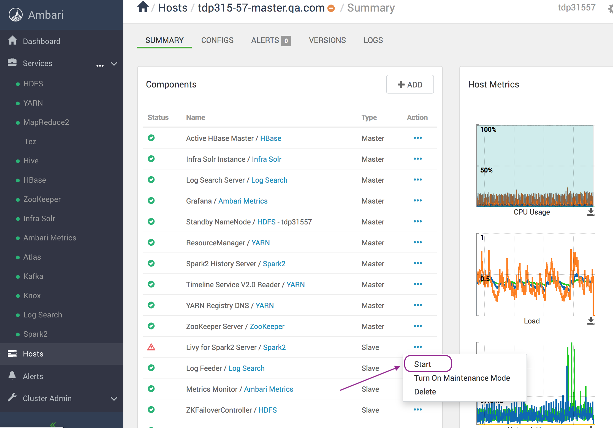This screenshot has width=613, height=428.
Task: Click the host maintenance mode orange indicator
Action: tap(331, 8)
